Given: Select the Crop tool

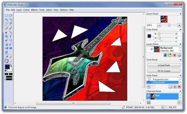Looking at the screenshot, I should (x=7, y=52).
